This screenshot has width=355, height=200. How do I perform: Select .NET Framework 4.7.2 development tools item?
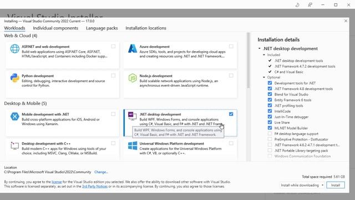[305, 67]
